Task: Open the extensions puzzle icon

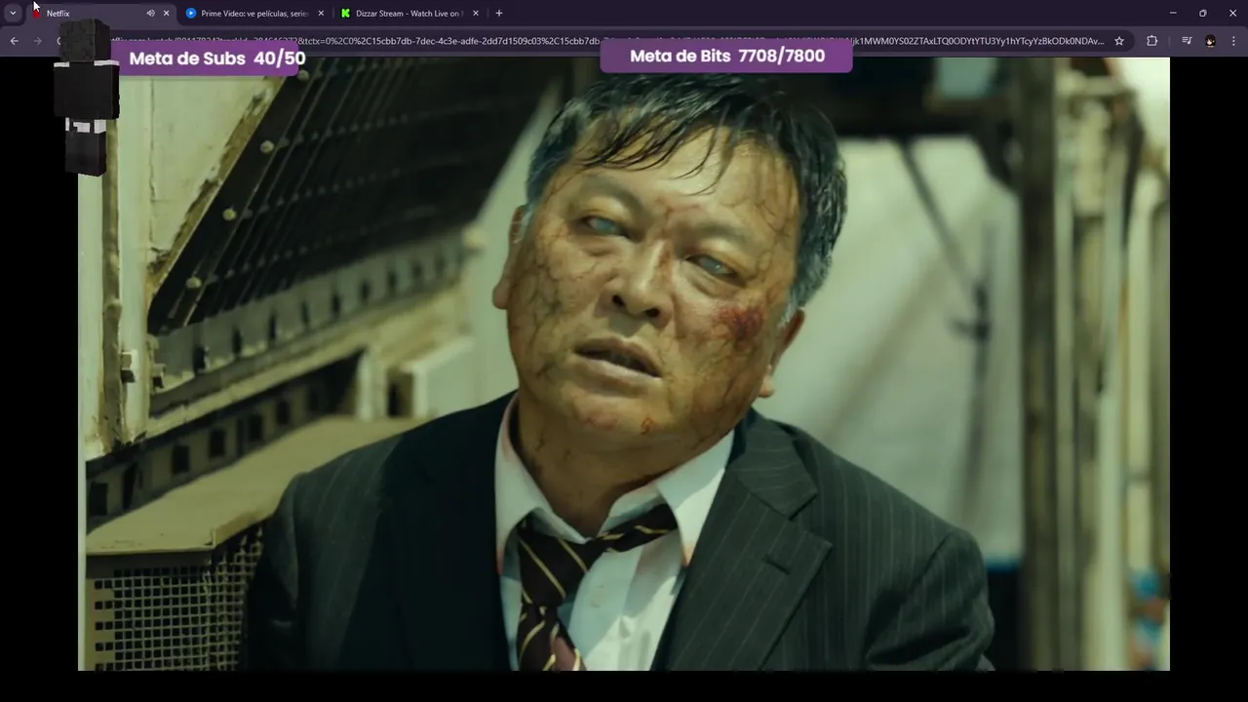Action: tap(1151, 41)
